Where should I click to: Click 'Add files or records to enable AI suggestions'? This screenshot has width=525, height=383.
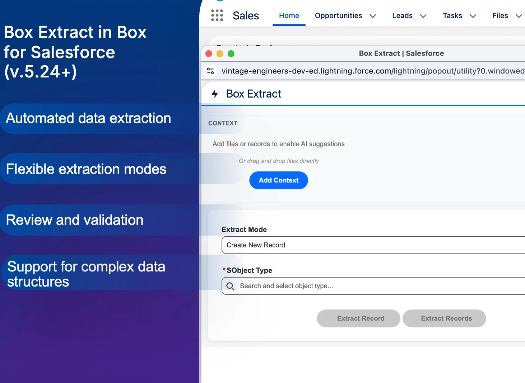pos(278,144)
